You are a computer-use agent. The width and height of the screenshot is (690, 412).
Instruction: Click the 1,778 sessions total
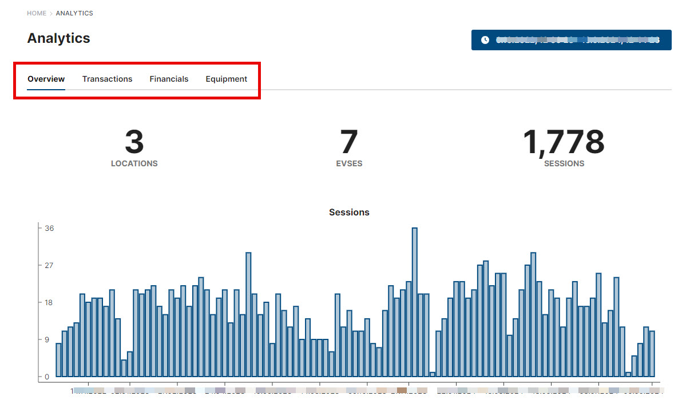[x=564, y=142]
